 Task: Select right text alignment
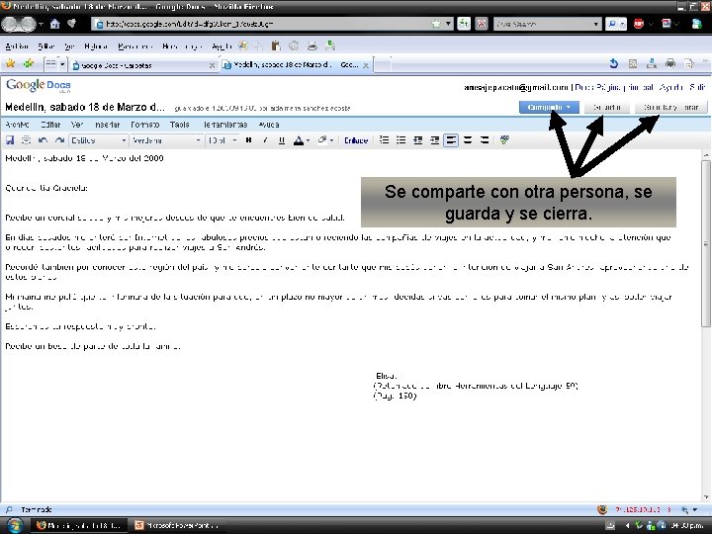(x=485, y=140)
